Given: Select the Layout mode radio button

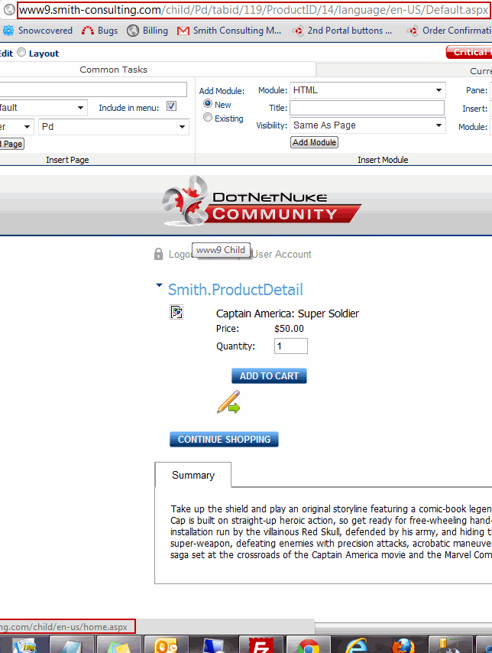Looking at the screenshot, I should [x=21, y=53].
